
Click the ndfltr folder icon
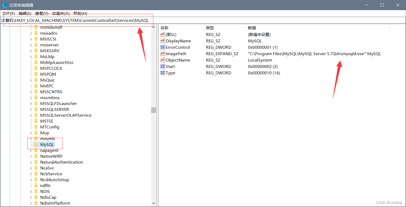tap(36, 185)
